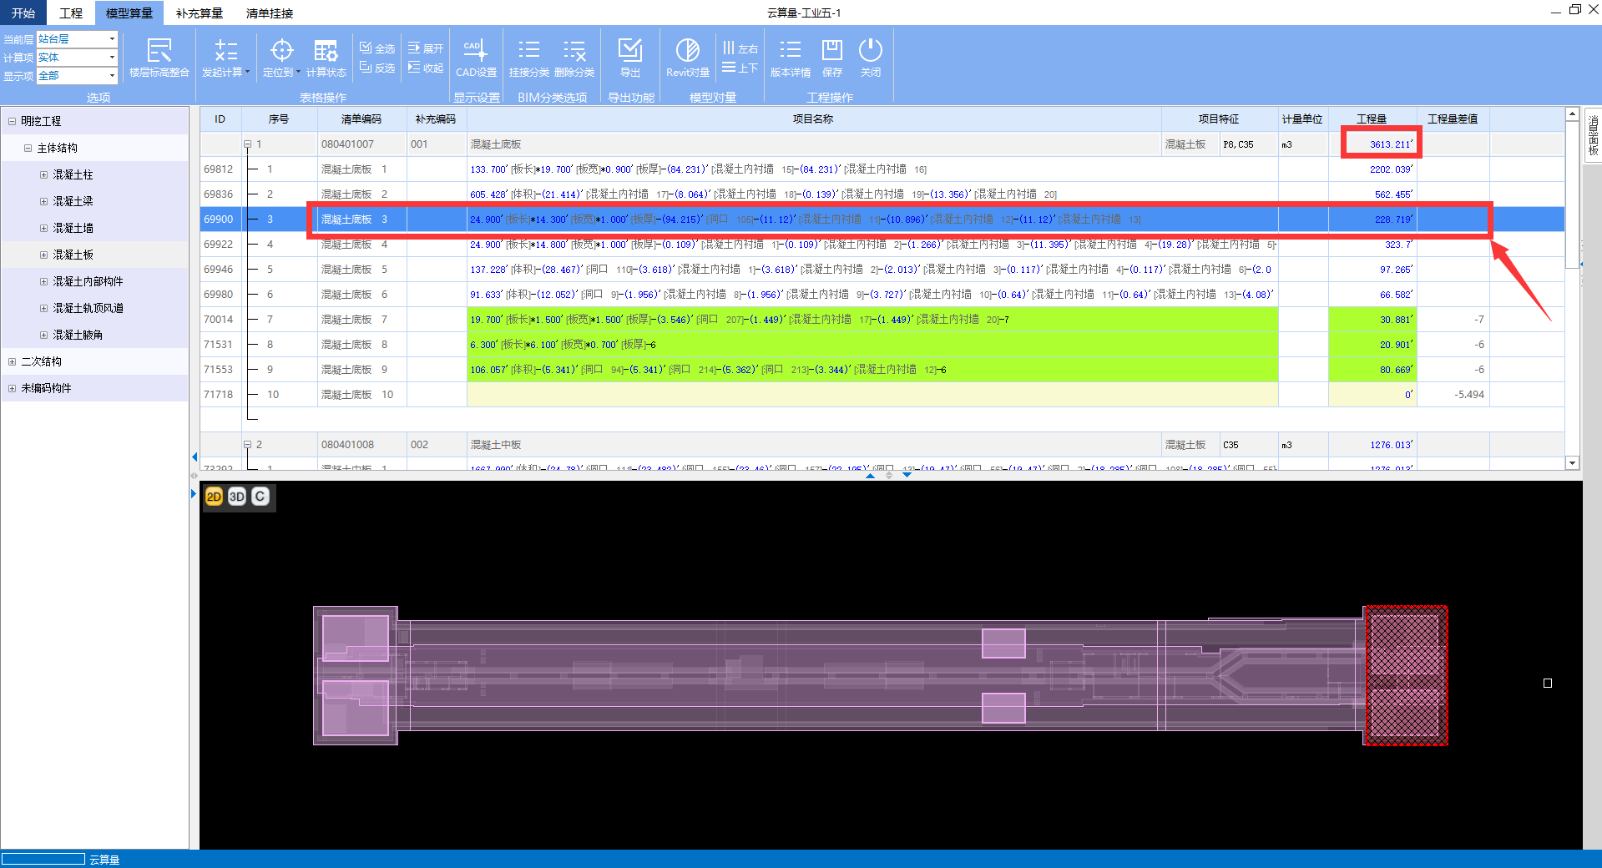Click the 展开 expand-all button
The width and height of the screenshot is (1602, 868).
426,48
